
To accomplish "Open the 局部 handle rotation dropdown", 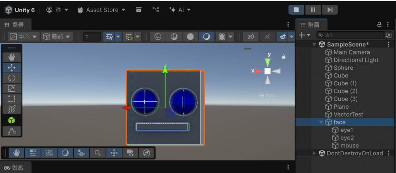I will point(56,37).
